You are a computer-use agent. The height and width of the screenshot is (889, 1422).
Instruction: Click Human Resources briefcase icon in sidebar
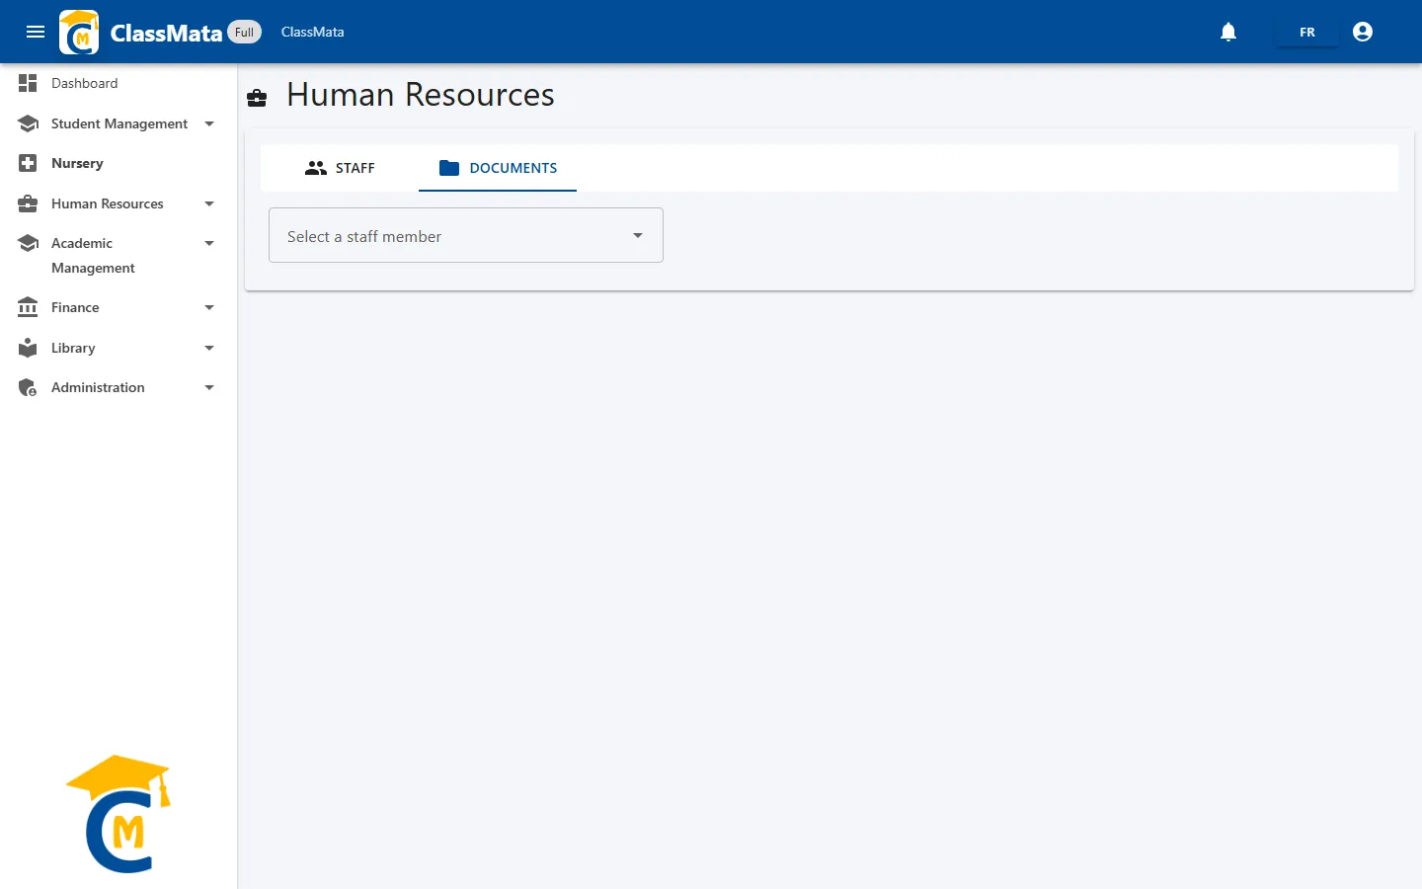28,203
